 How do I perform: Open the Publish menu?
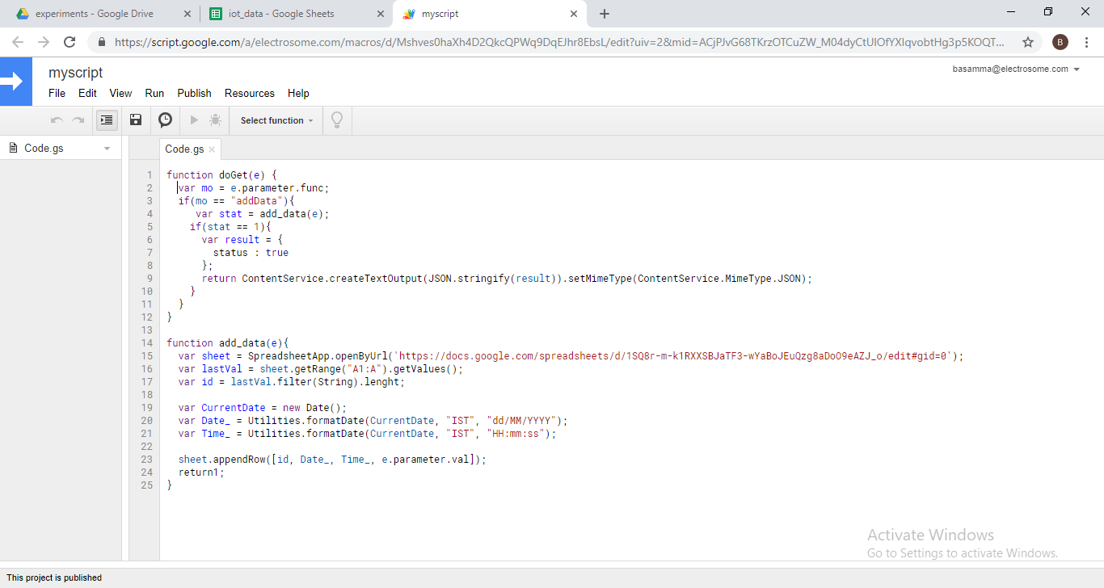pos(194,93)
